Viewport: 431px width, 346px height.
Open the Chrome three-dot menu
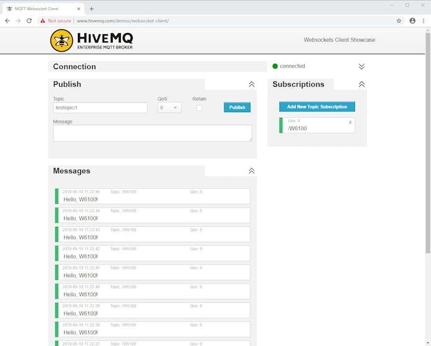point(424,21)
